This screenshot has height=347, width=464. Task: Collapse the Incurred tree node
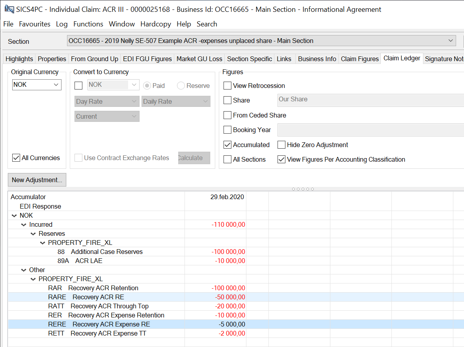click(24, 225)
